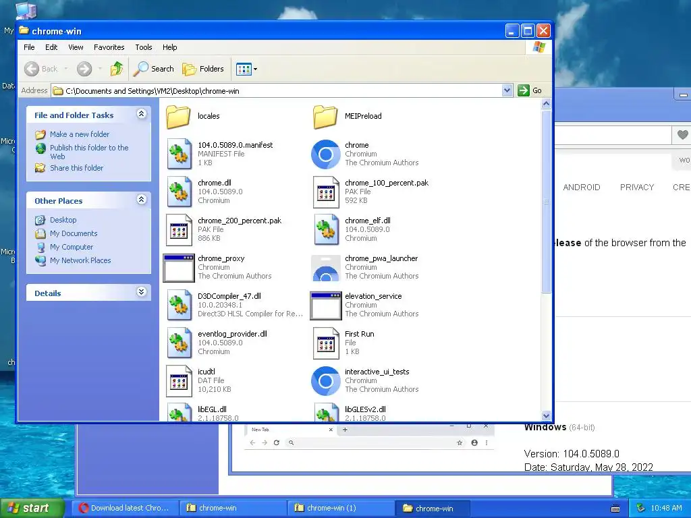Switch to chrome-win (1) taskbar item
Screen dimensions: 691x518
click(341, 508)
